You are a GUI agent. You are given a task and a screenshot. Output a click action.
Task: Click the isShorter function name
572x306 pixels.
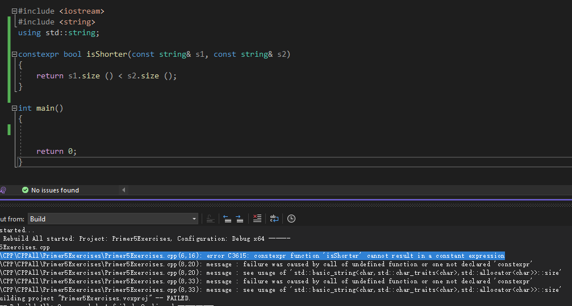click(107, 55)
